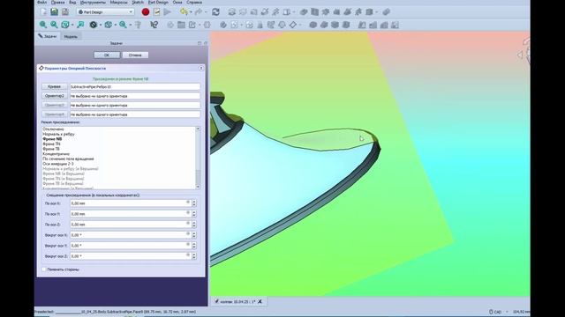The height and width of the screenshot is (317, 565).
Task: Switch to the Модель tab
Action: 71,36
